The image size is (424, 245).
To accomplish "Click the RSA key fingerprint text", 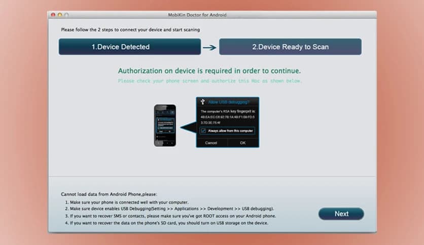I will (x=228, y=117).
